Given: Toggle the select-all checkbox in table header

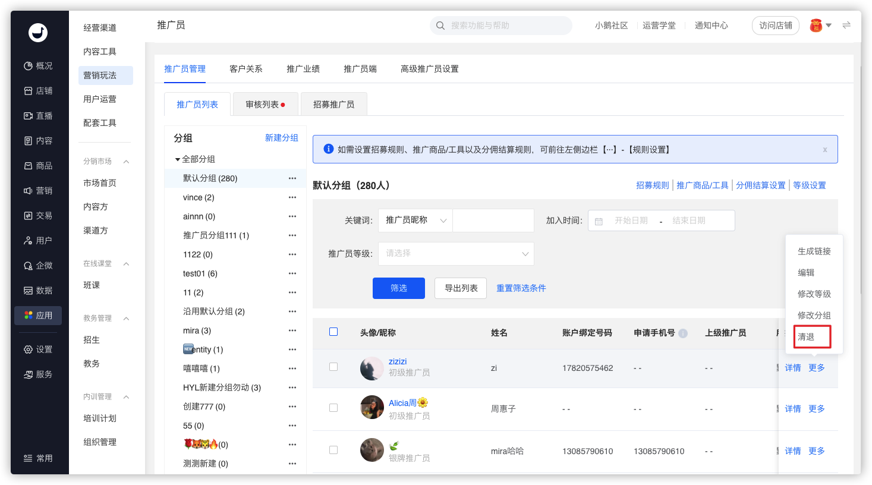Looking at the screenshot, I should (x=333, y=332).
